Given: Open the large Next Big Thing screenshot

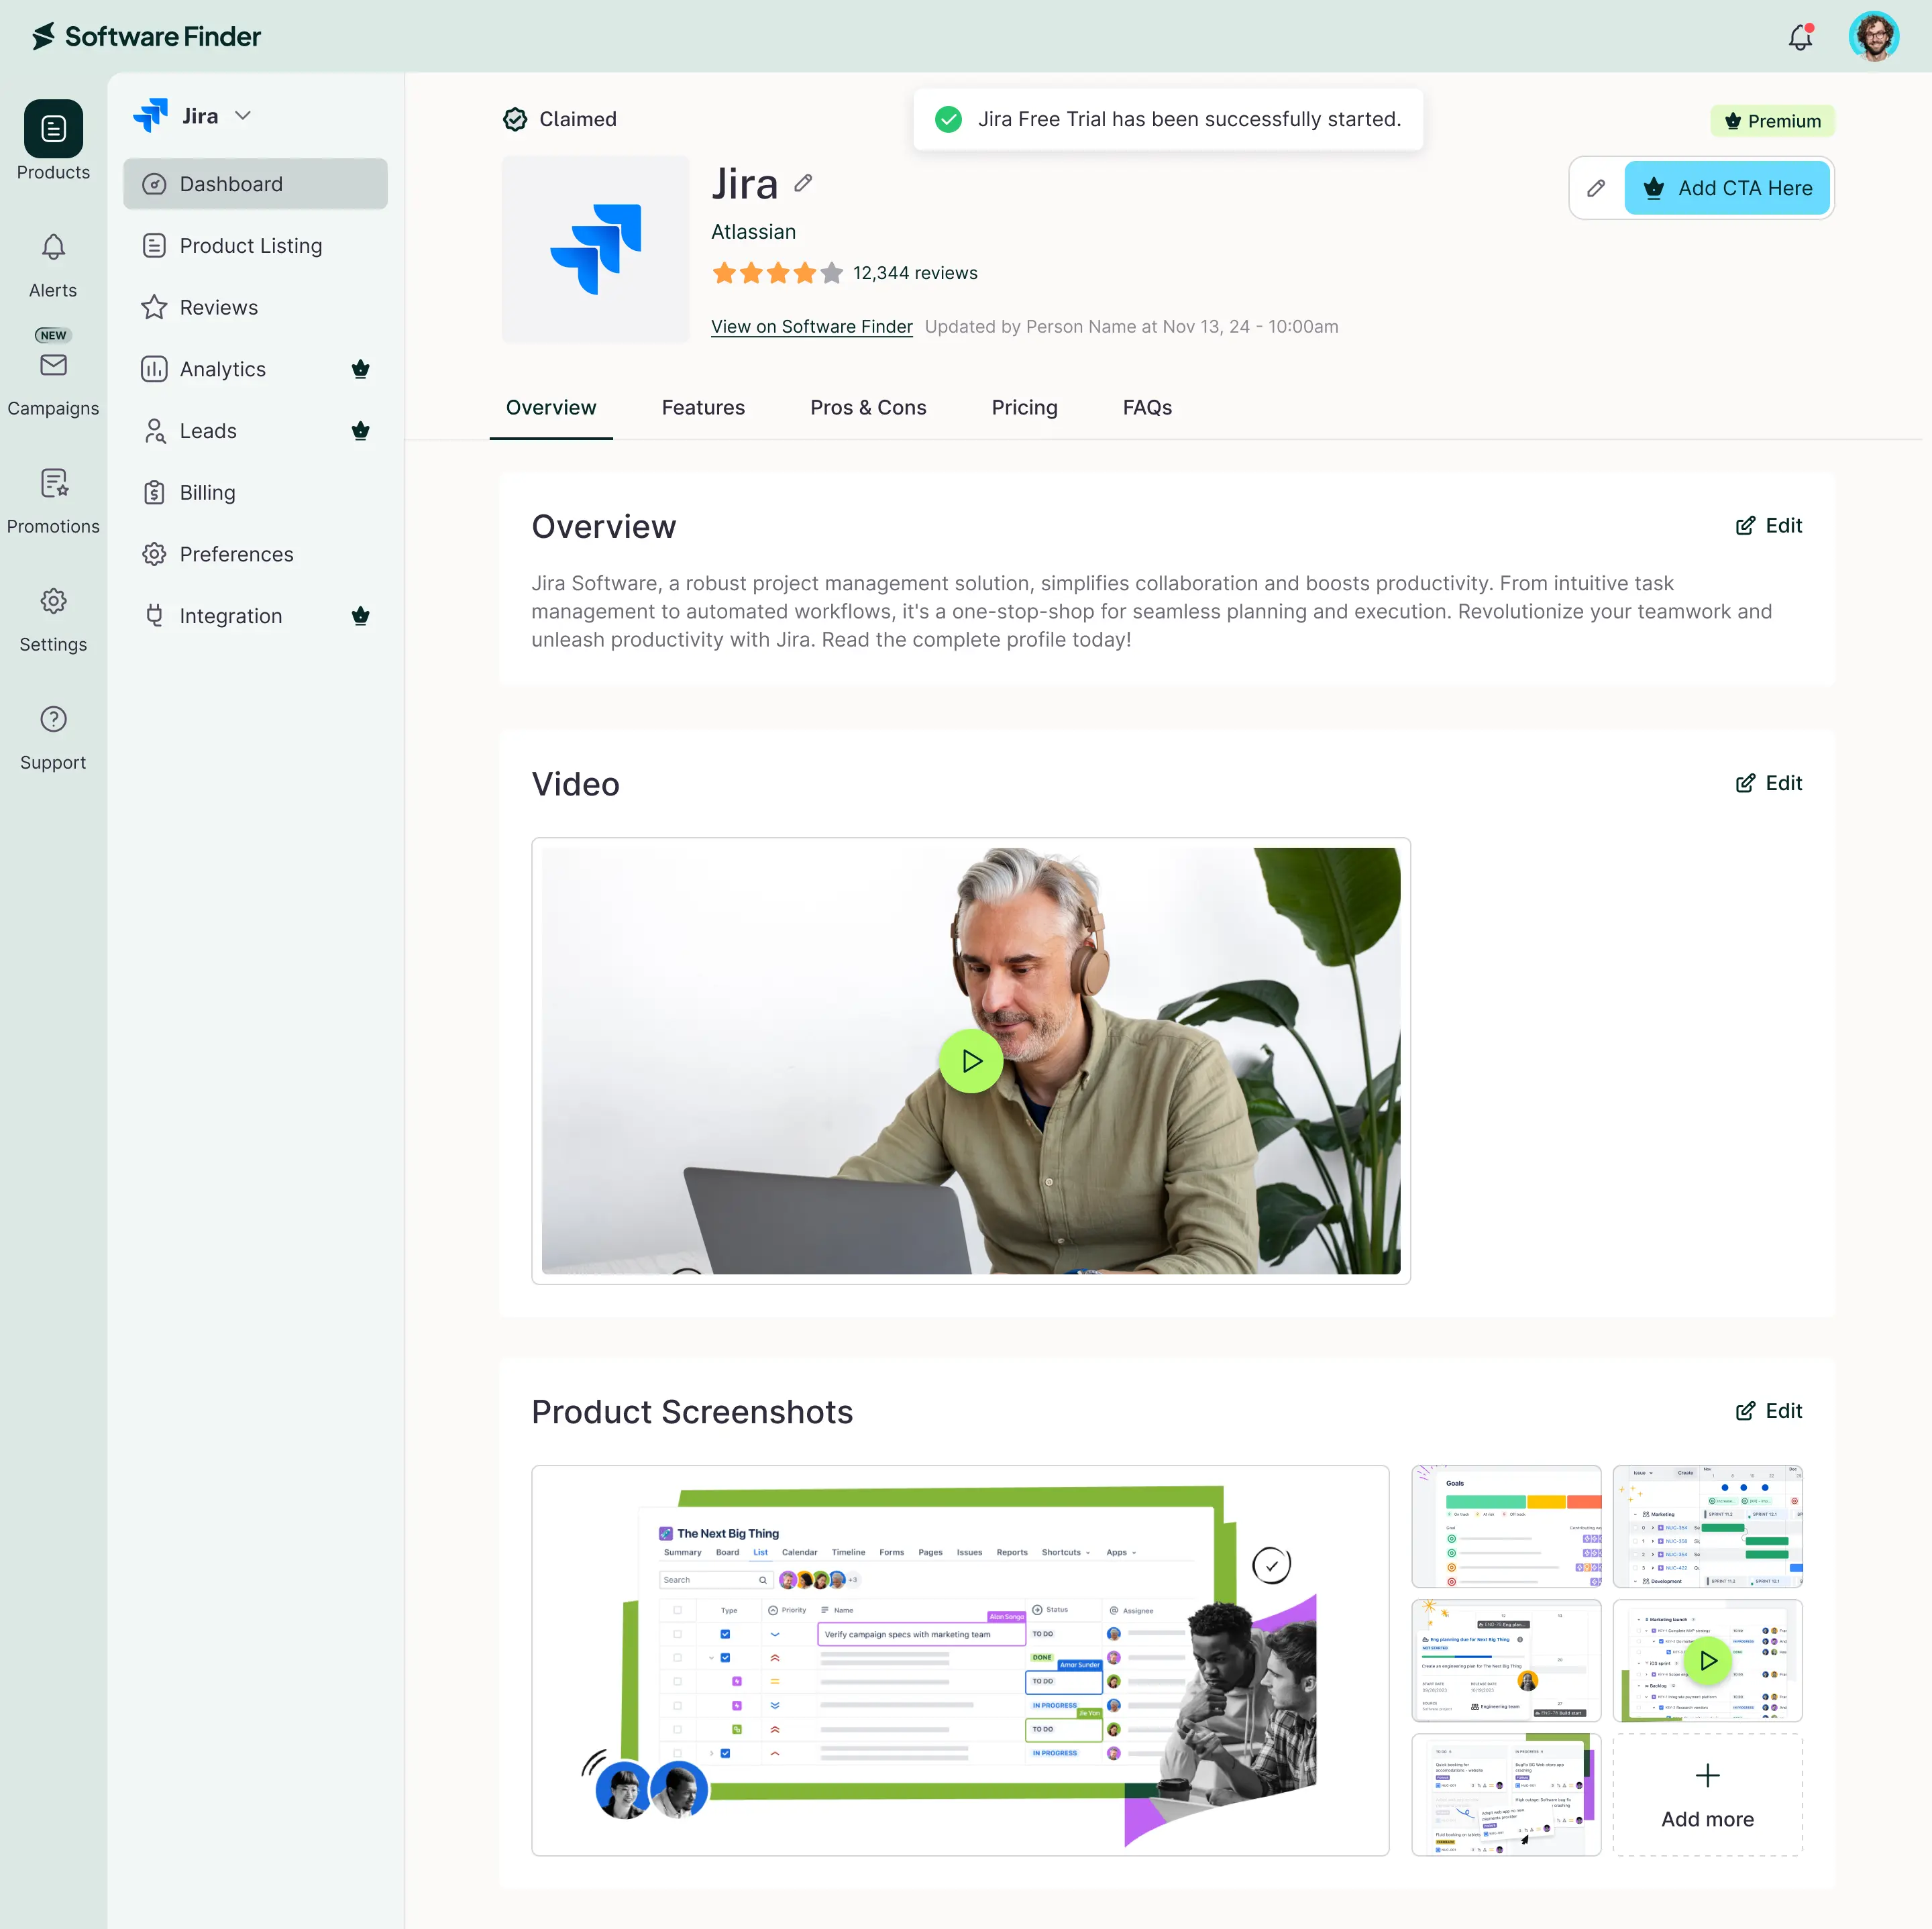Looking at the screenshot, I should click(x=960, y=1660).
